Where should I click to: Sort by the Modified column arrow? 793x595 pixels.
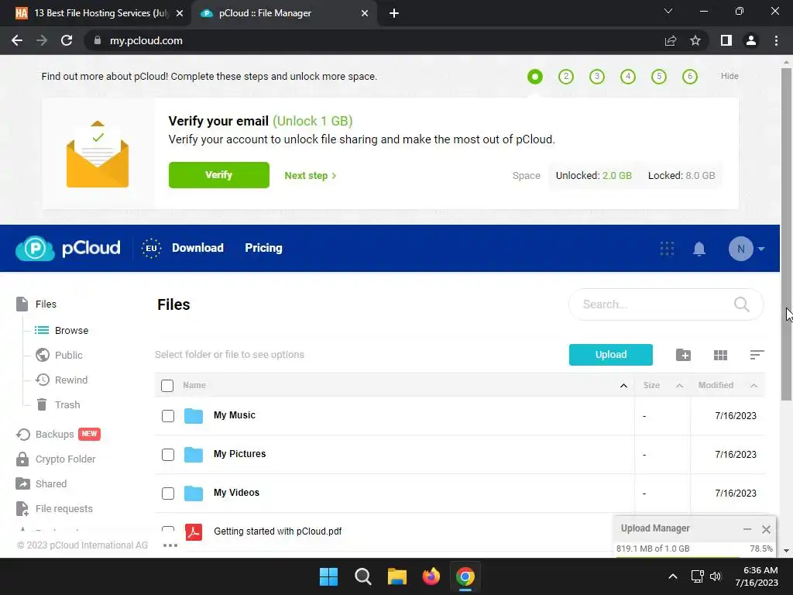[754, 386]
